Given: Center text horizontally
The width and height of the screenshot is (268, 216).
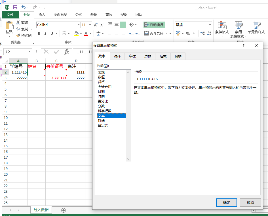Looking at the screenshot, I should tap(117, 33).
